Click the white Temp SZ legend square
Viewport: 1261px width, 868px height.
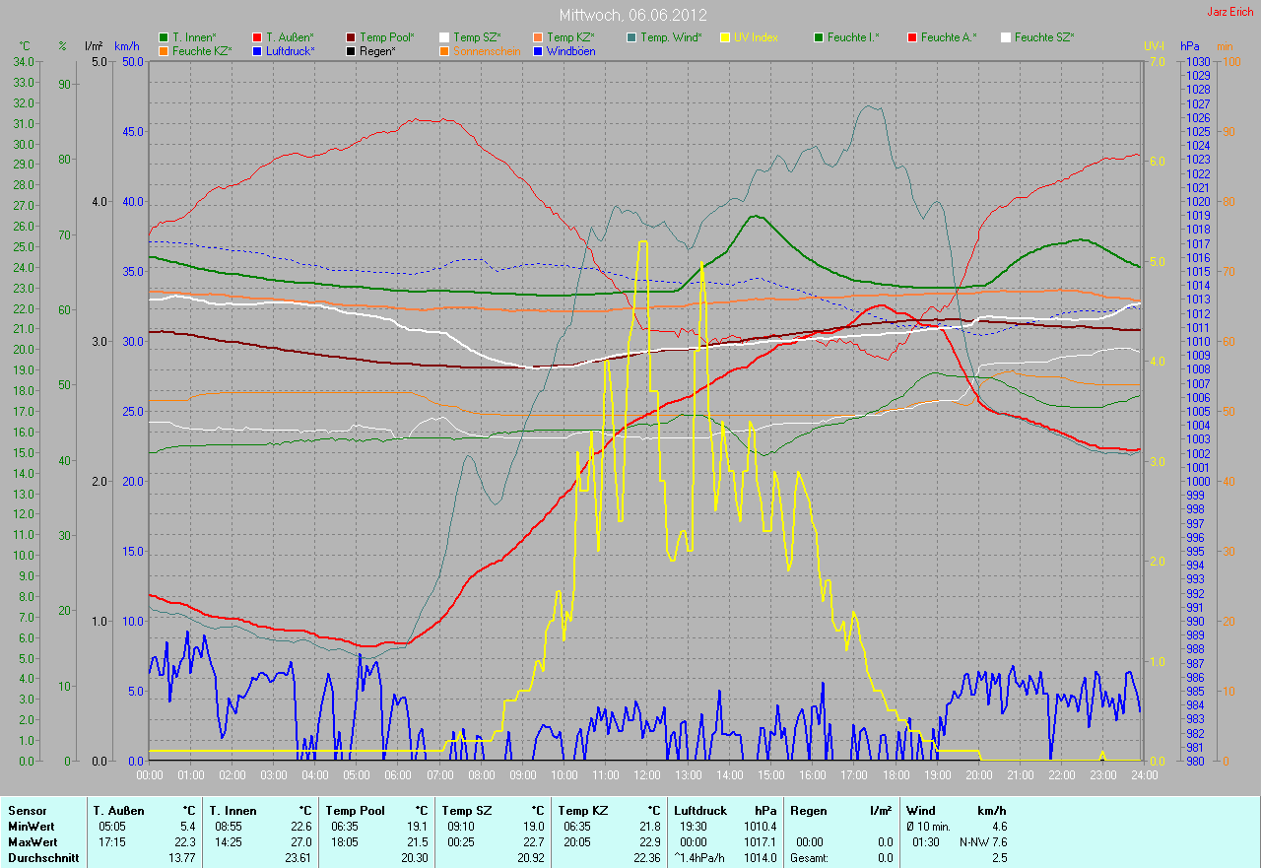444,37
